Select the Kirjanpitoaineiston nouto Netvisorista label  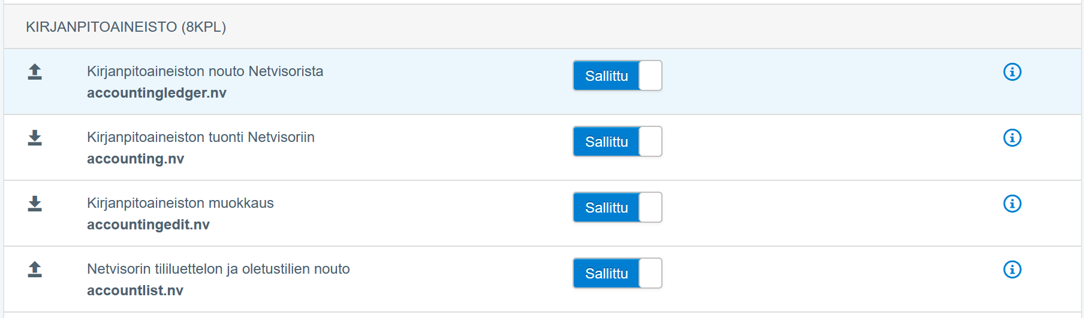pos(205,71)
